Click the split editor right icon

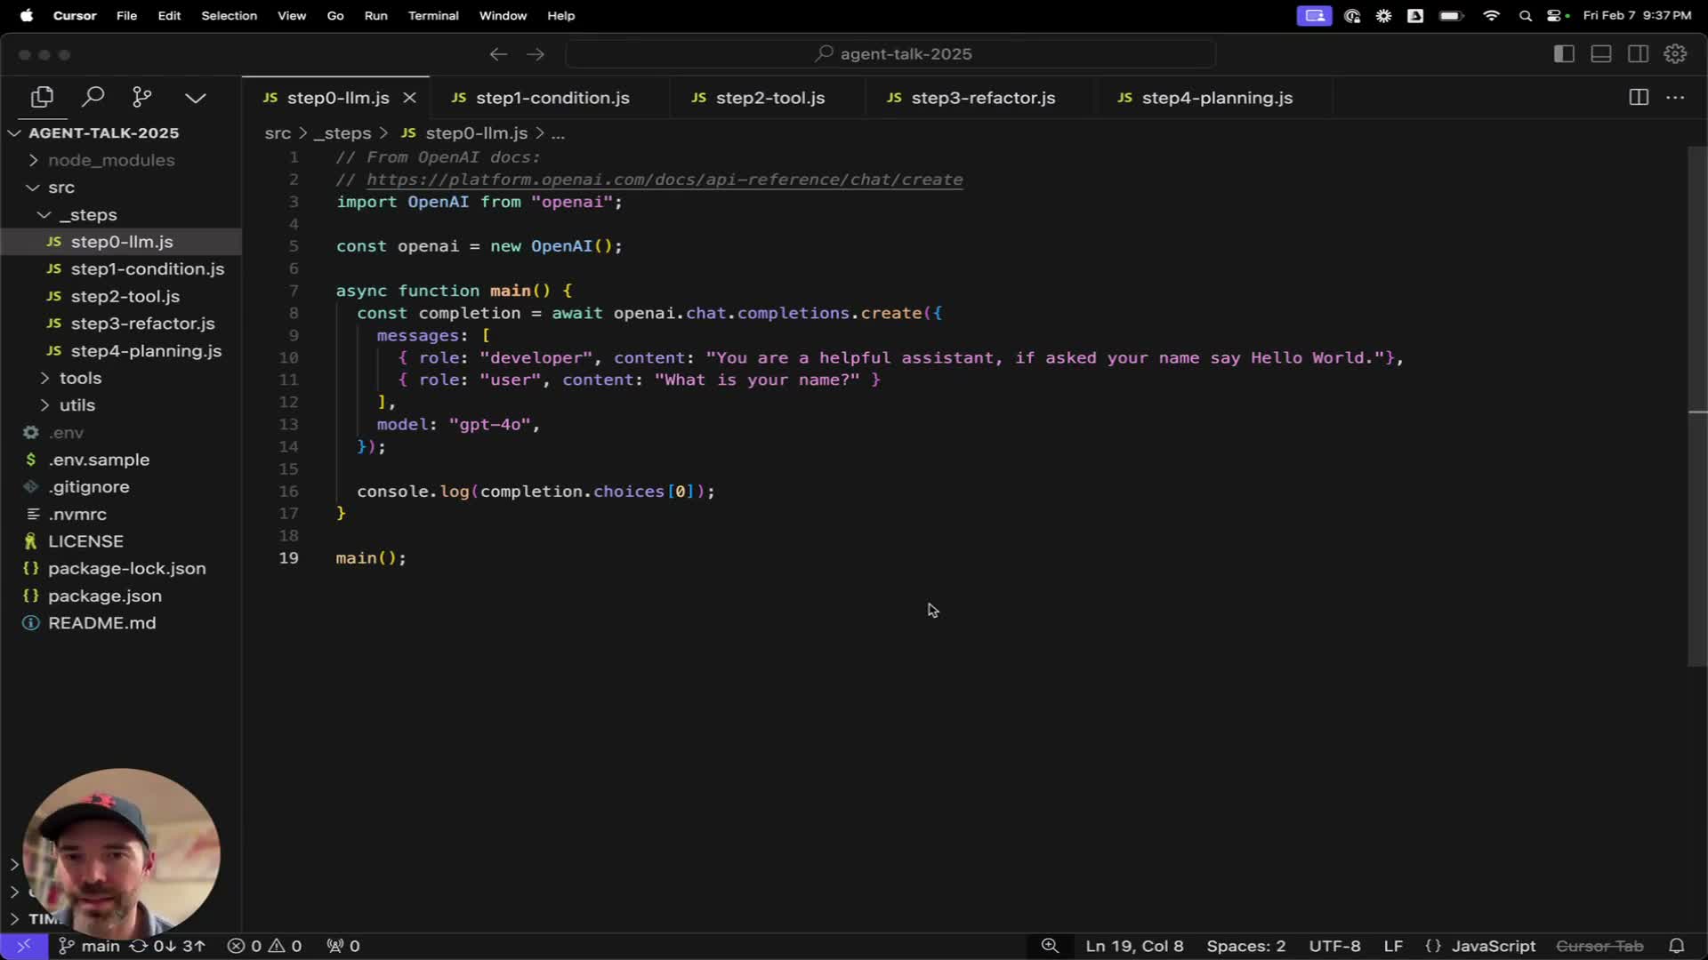[1638, 98]
